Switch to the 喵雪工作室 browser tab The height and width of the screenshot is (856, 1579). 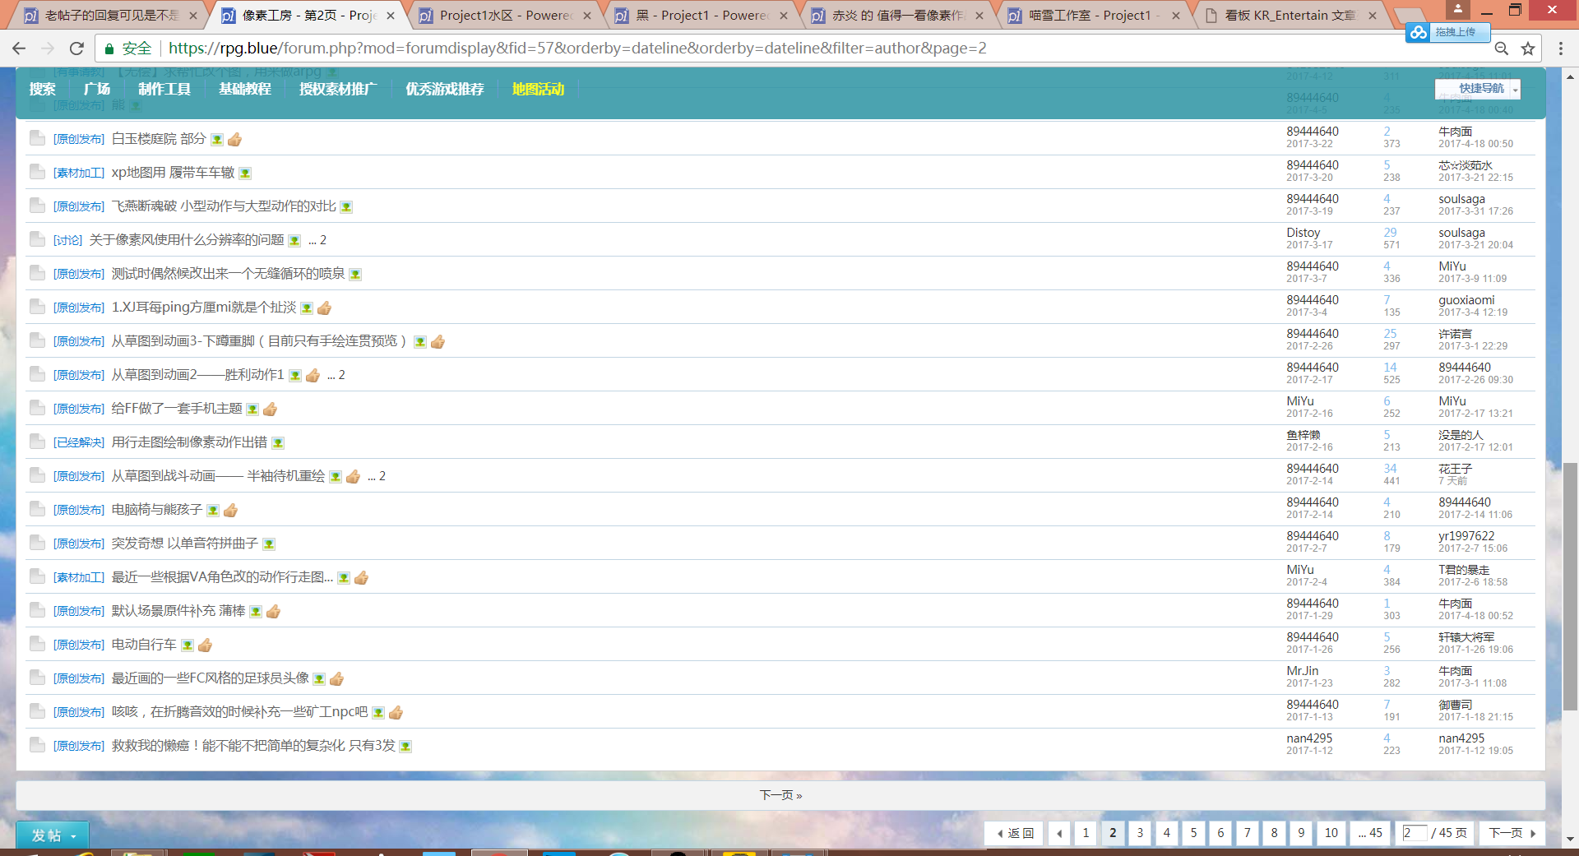(1094, 16)
